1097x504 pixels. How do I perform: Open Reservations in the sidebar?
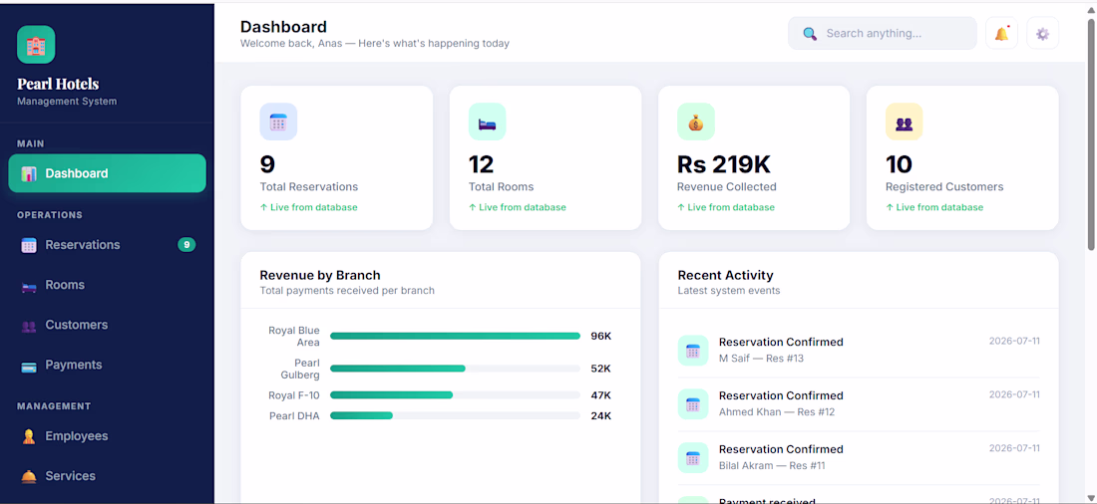107,245
